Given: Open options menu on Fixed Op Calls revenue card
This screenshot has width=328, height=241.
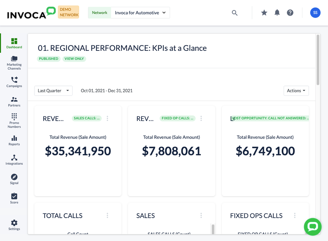Looking at the screenshot, I should pyautogui.click(x=201, y=118).
